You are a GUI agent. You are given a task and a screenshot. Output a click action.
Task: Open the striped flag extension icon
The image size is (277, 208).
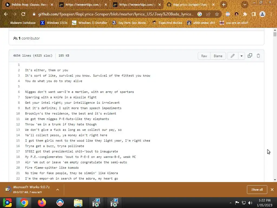[x=228, y=14]
